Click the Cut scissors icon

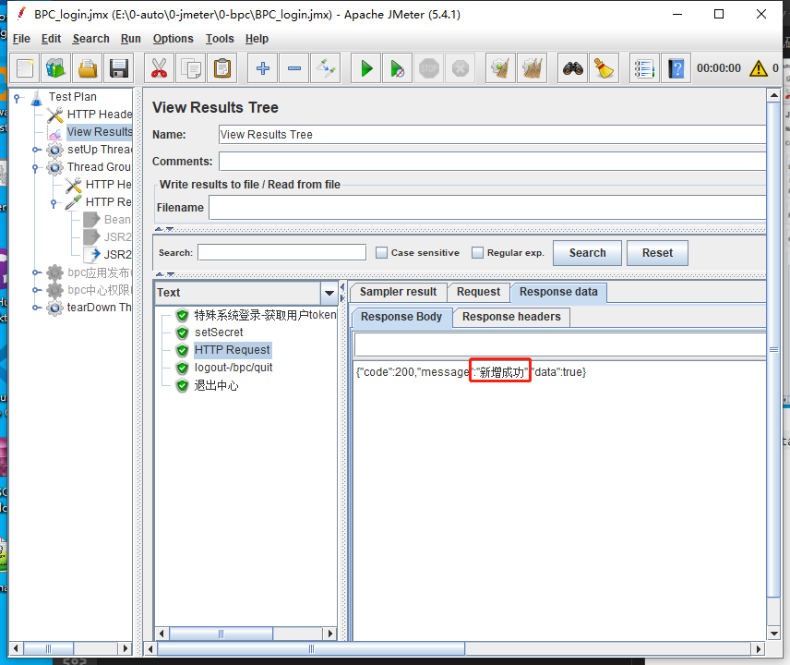coord(160,68)
